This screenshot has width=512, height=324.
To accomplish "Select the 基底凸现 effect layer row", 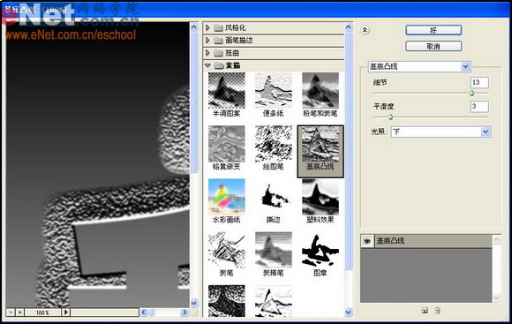I will click(x=426, y=241).
